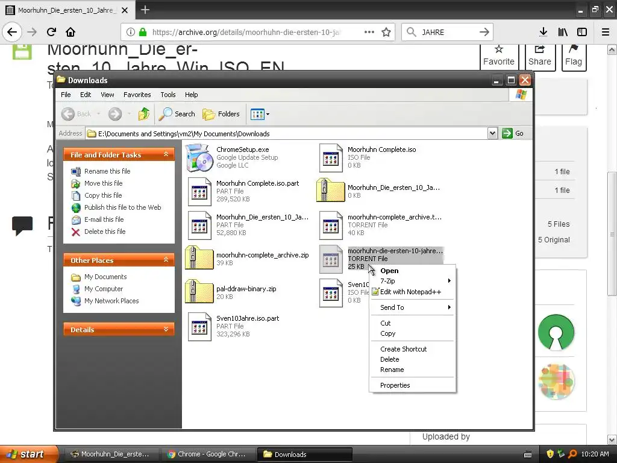Open the View menu

point(107,95)
